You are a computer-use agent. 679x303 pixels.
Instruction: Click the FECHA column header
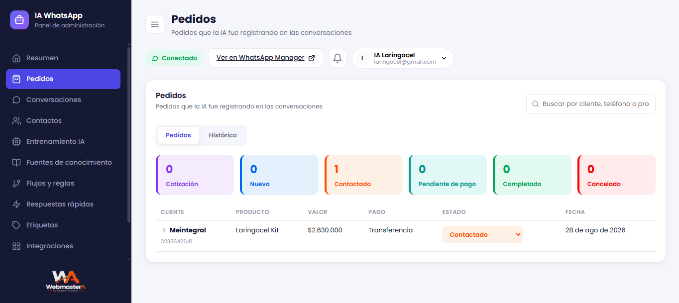click(x=575, y=212)
